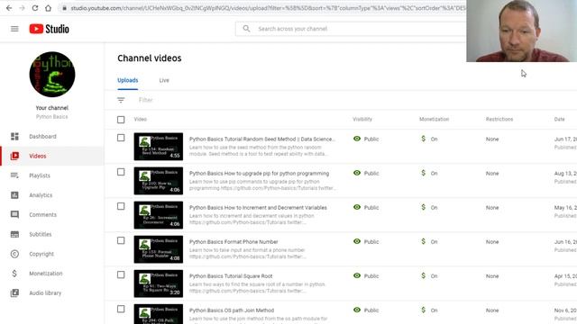Click the YouTube Studio logo
The image size is (577, 324).
pos(49,29)
